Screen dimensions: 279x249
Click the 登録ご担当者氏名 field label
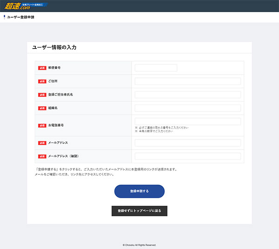[x=60, y=95]
